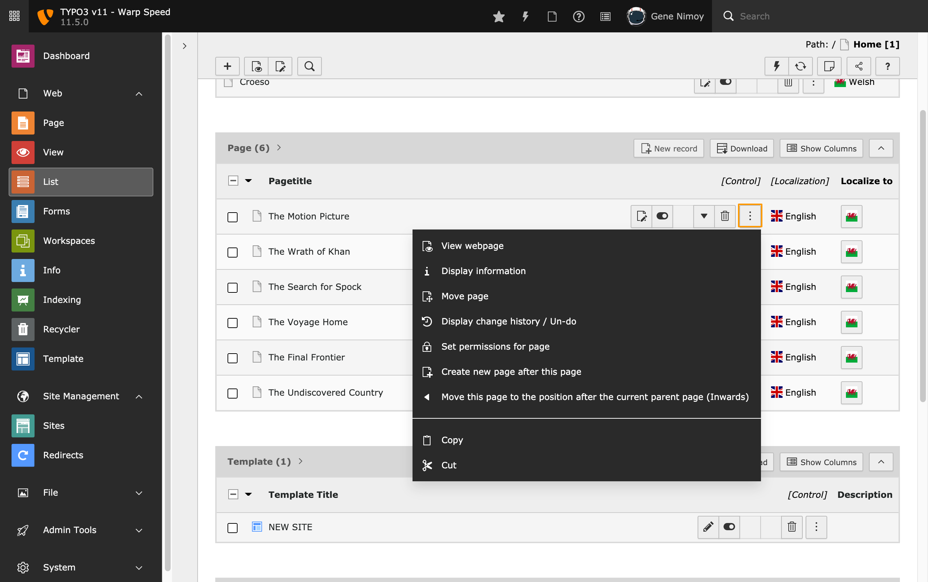Click the search magnifier icon in toolbar

tap(309, 66)
